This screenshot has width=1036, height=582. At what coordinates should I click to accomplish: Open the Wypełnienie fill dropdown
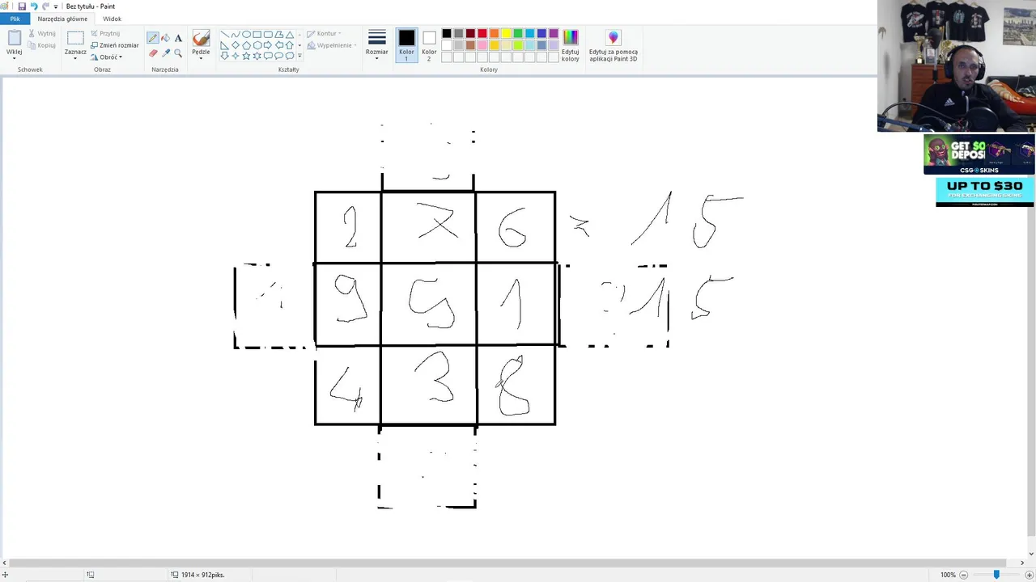332,45
